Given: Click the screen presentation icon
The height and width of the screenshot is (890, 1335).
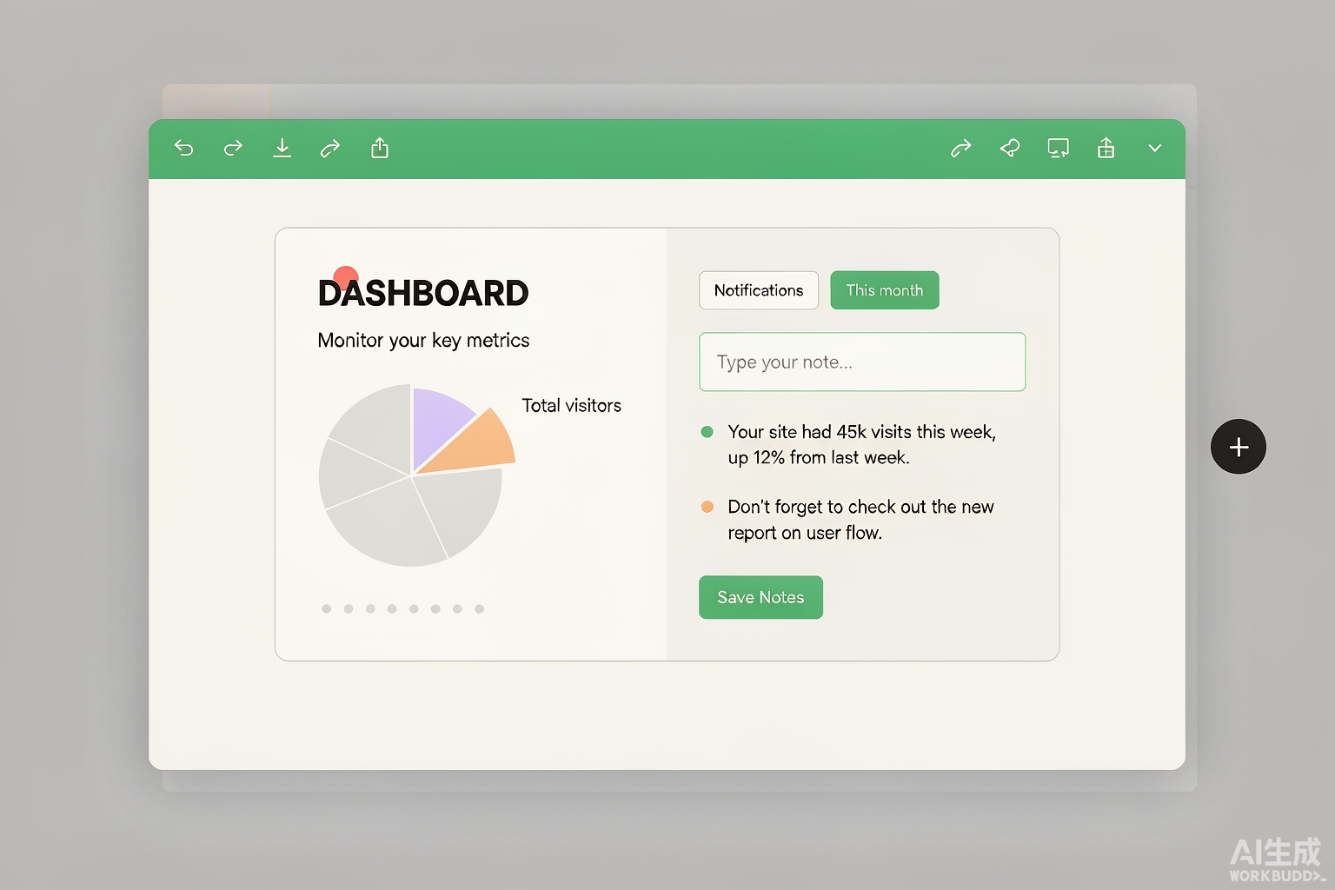Looking at the screenshot, I should click(x=1058, y=149).
